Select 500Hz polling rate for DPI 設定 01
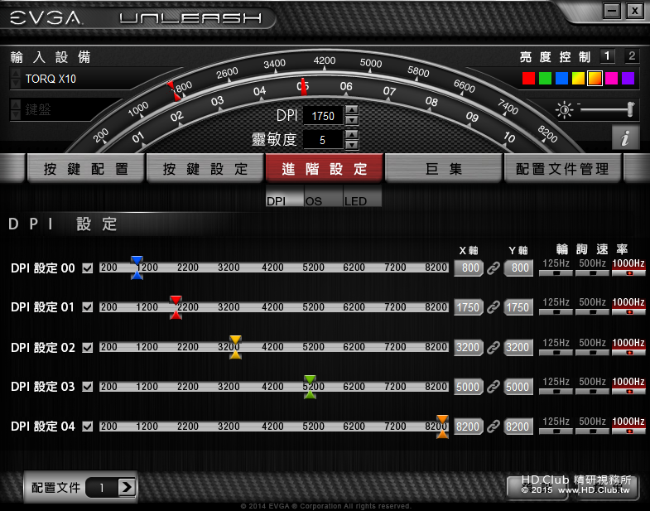This screenshot has width=650, height=511. [592, 306]
